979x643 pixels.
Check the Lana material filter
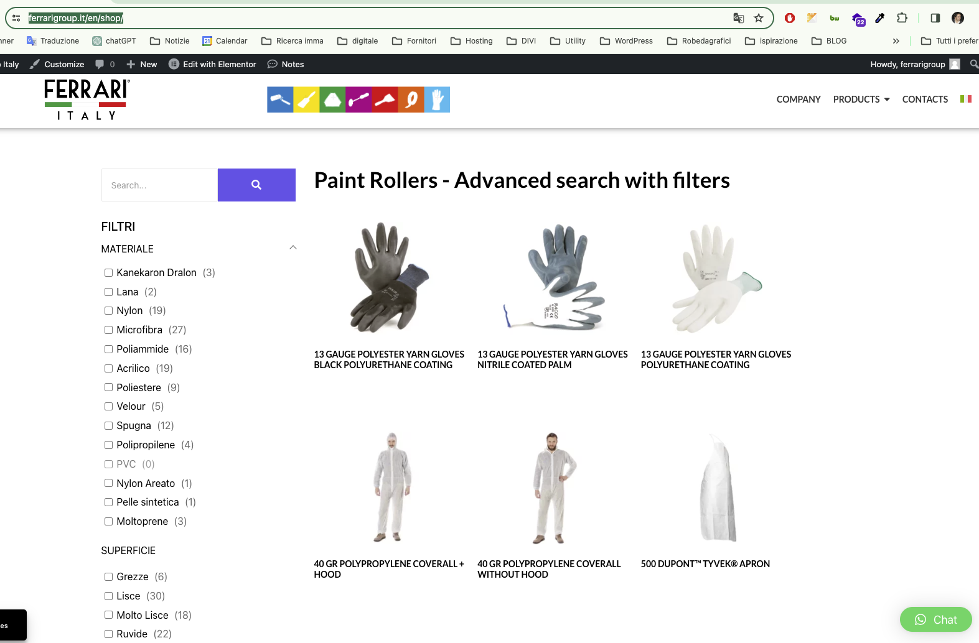click(108, 292)
